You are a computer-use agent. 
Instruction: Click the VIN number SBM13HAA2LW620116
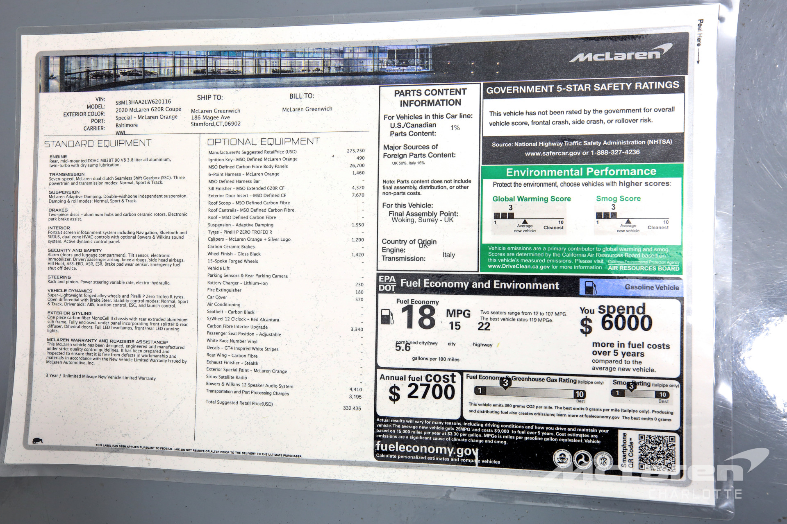click(x=143, y=102)
